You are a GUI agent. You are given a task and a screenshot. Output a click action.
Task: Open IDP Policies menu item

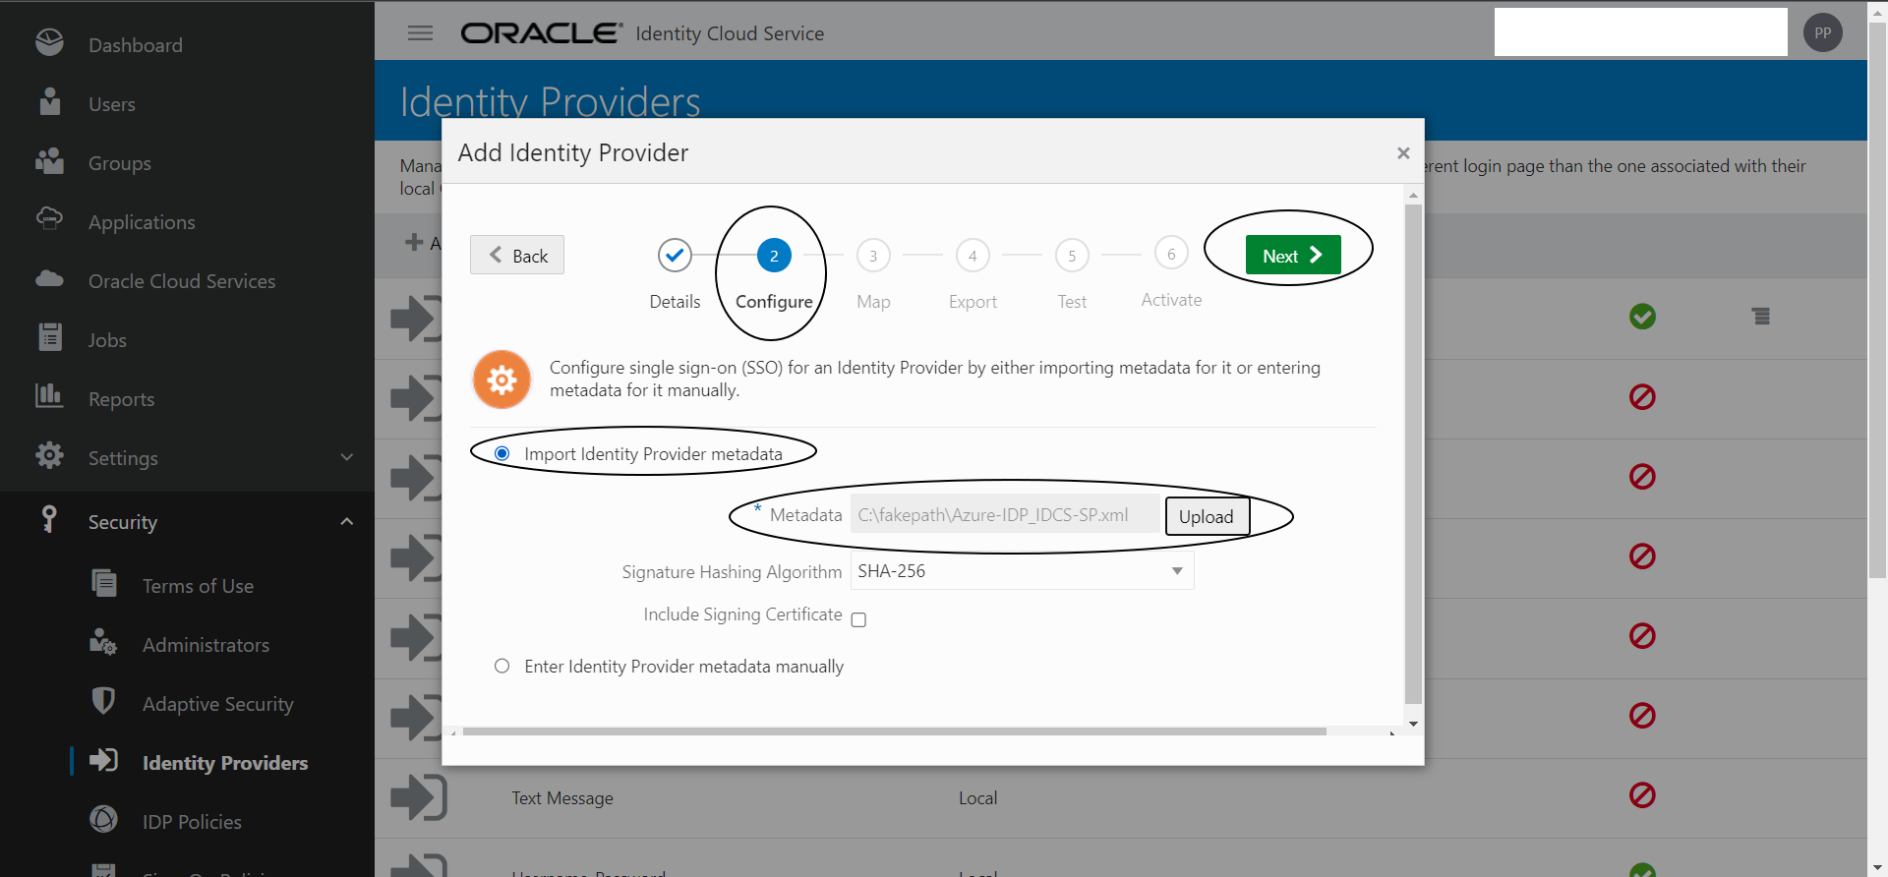tap(192, 822)
